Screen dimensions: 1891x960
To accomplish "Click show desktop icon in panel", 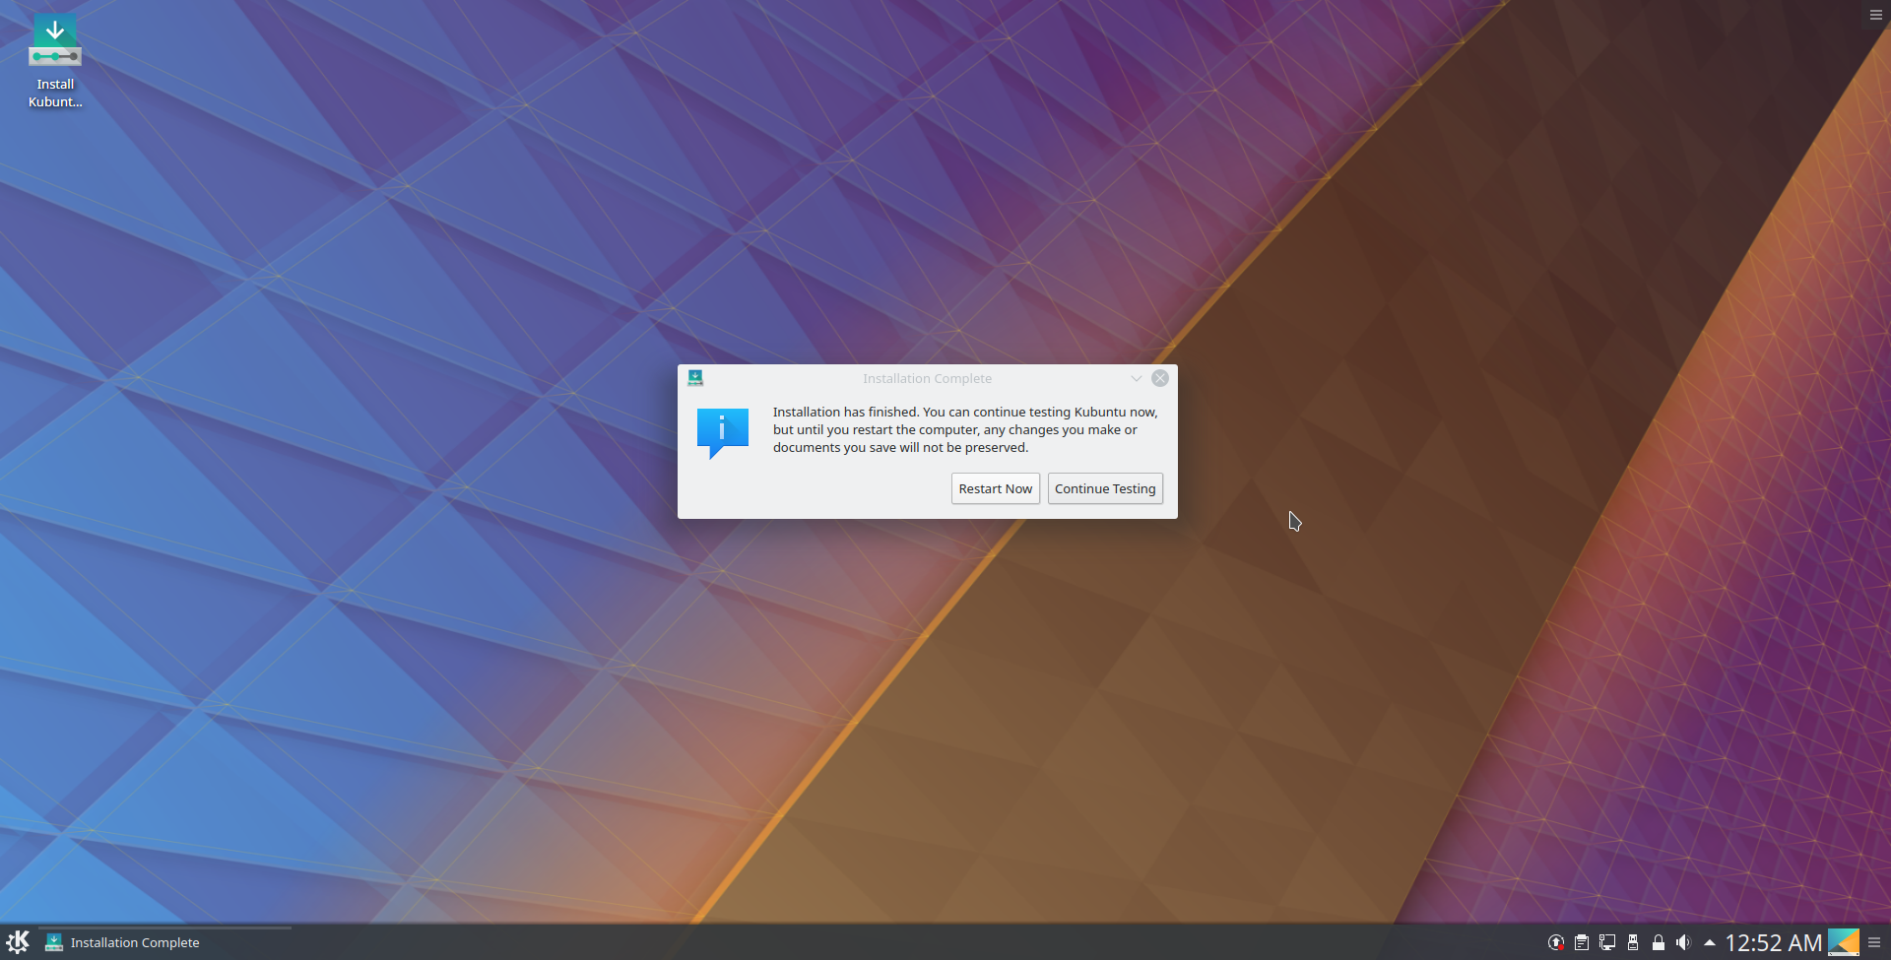I will pyautogui.click(x=1843, y=942).
